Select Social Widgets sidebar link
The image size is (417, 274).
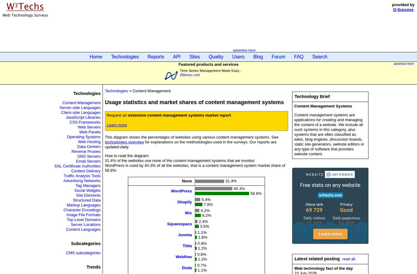tap(87, 191)
